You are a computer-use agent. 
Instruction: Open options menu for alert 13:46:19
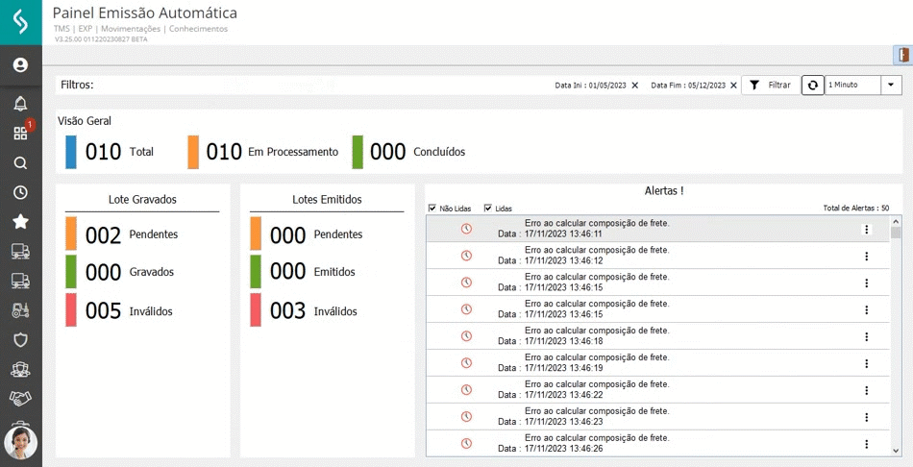coord(867,363)
